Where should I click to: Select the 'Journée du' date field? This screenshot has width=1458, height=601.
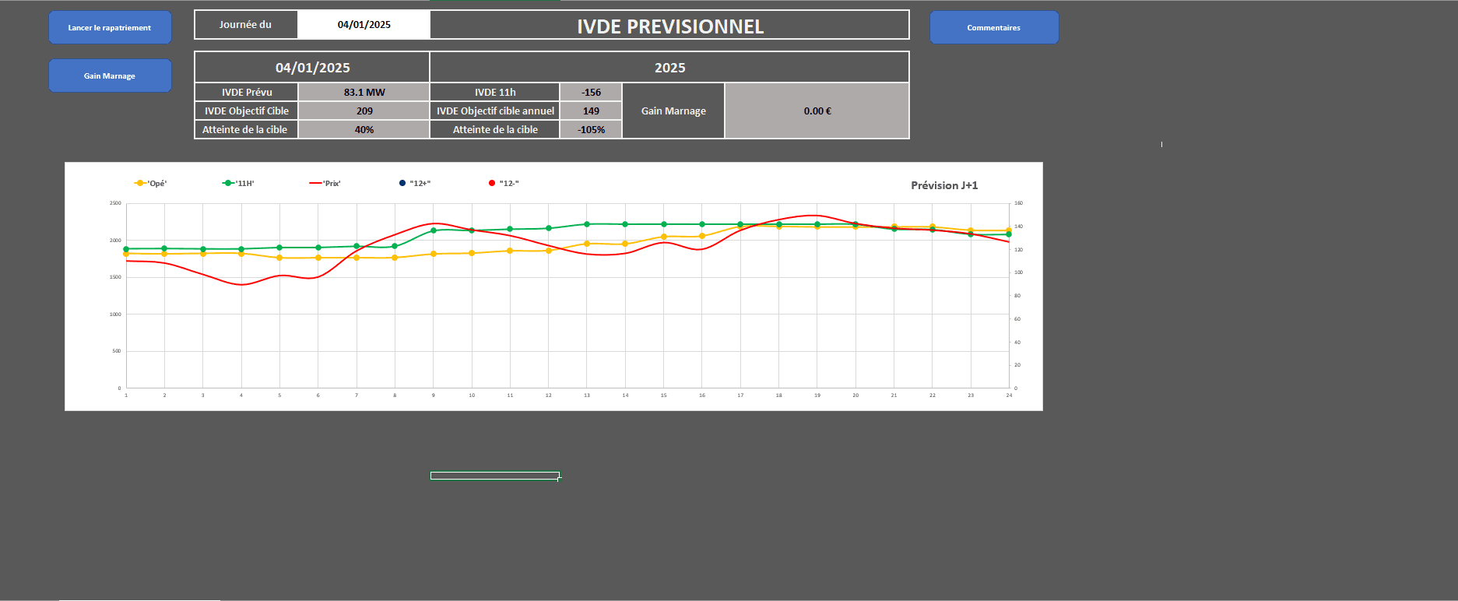364,25
